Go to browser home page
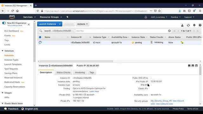Image resolution: width=203 pixels, height=114 pixels. click(x=17, y=11)
